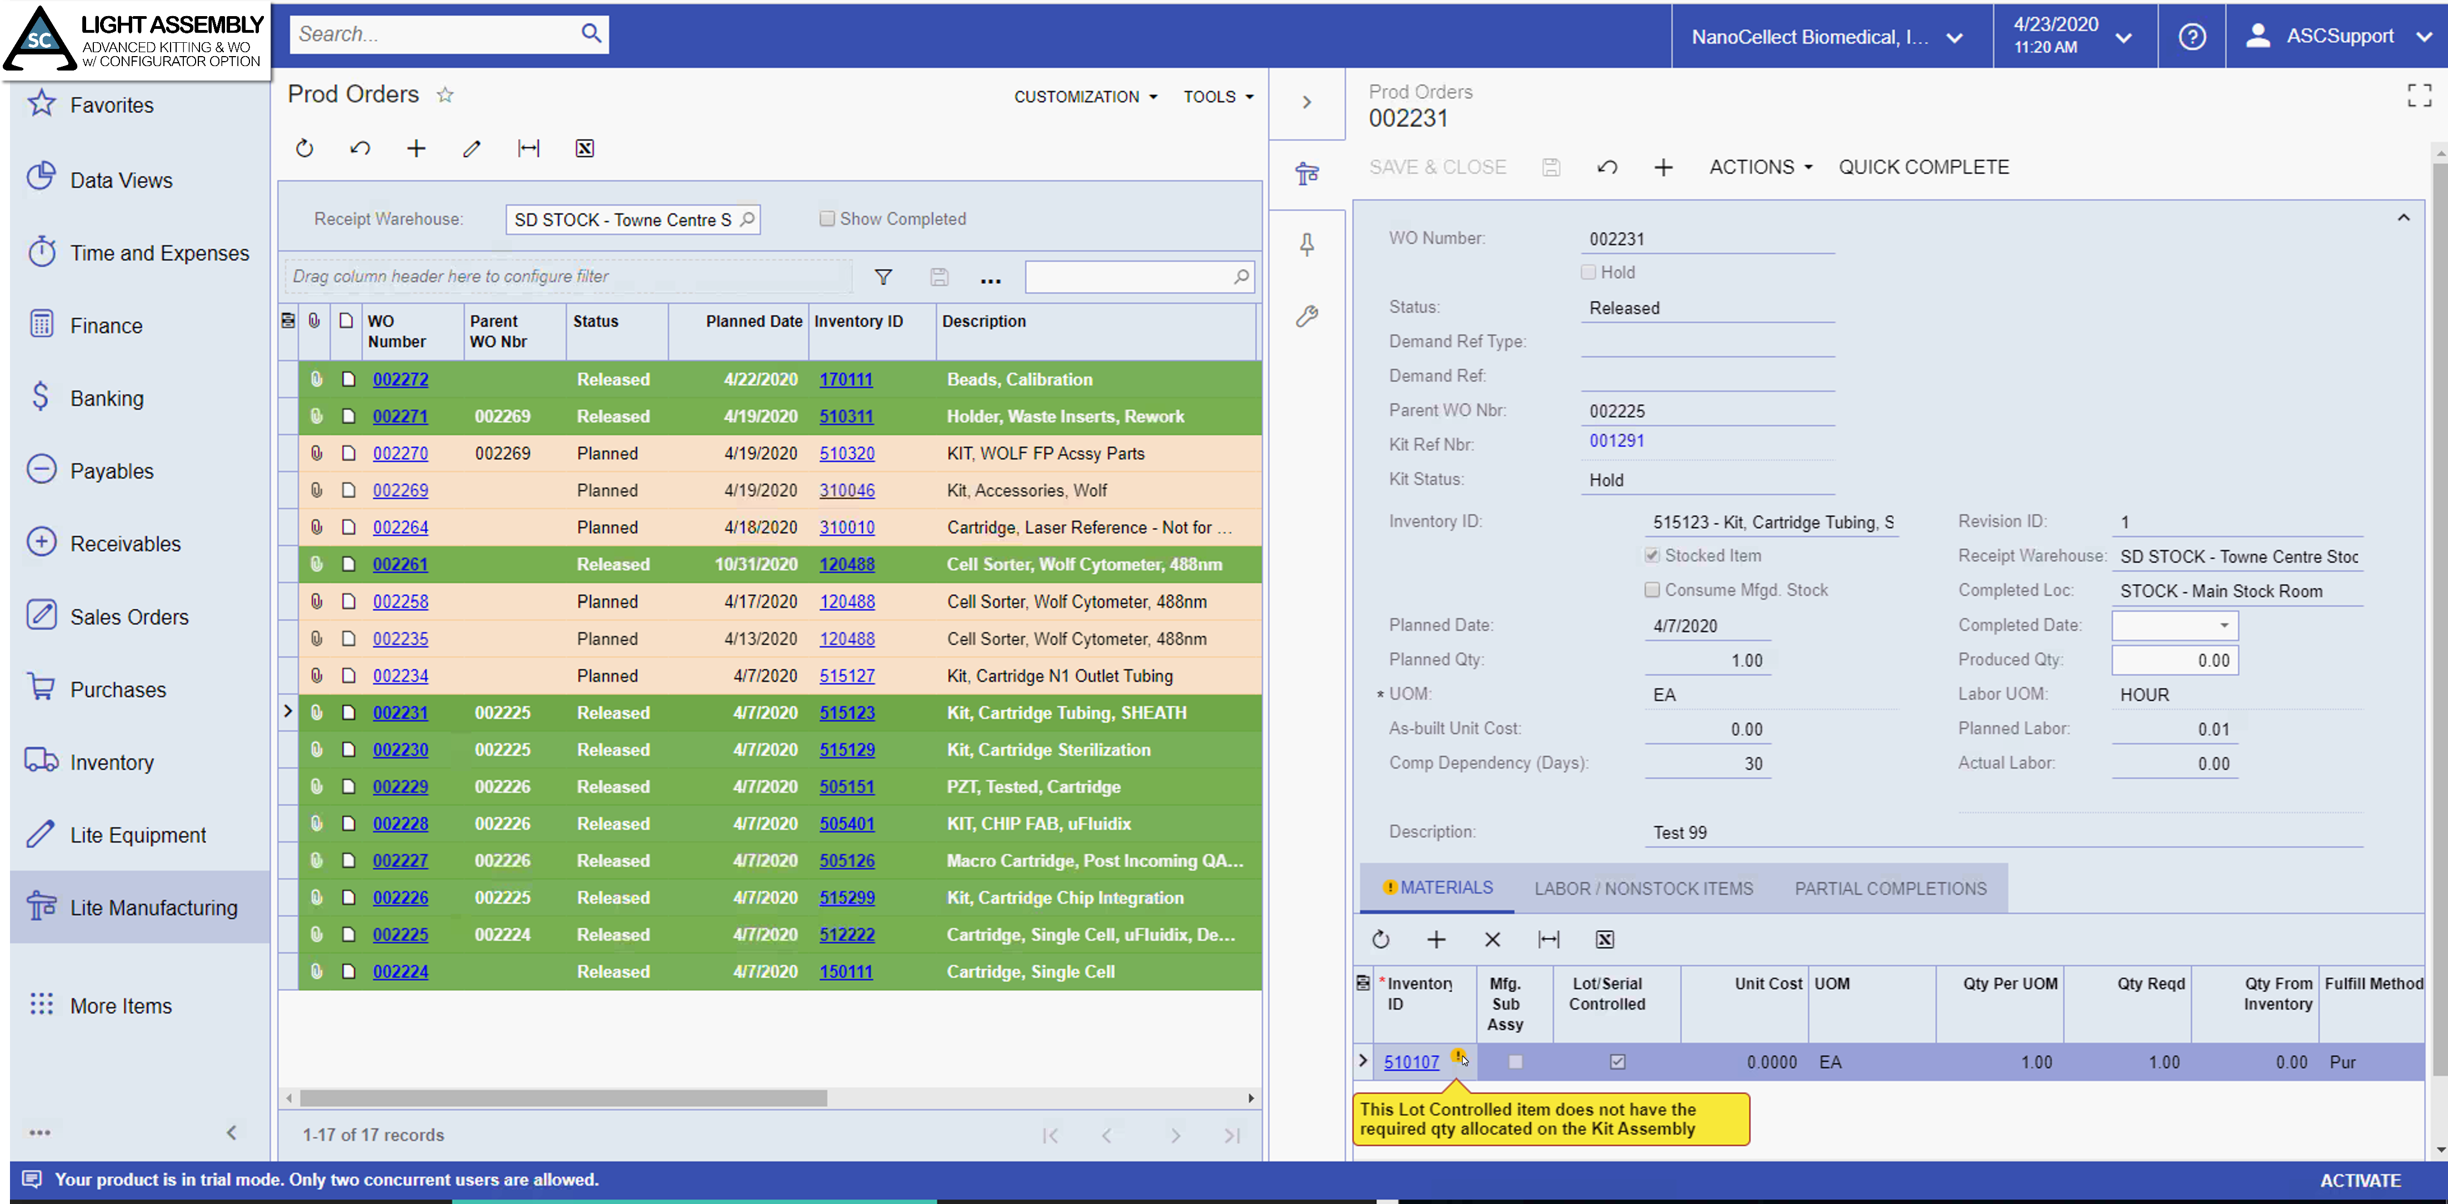Open the business date dropdown
This screenshot has height=1204, width=2448.
tap(2076, 36)
